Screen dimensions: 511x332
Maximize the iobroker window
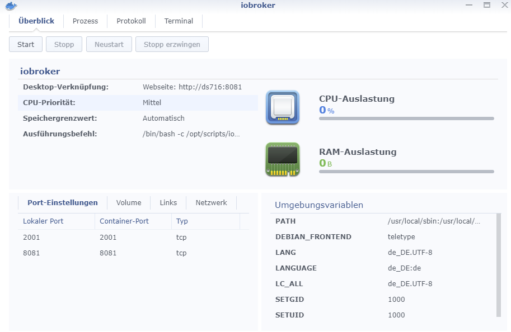487,5
